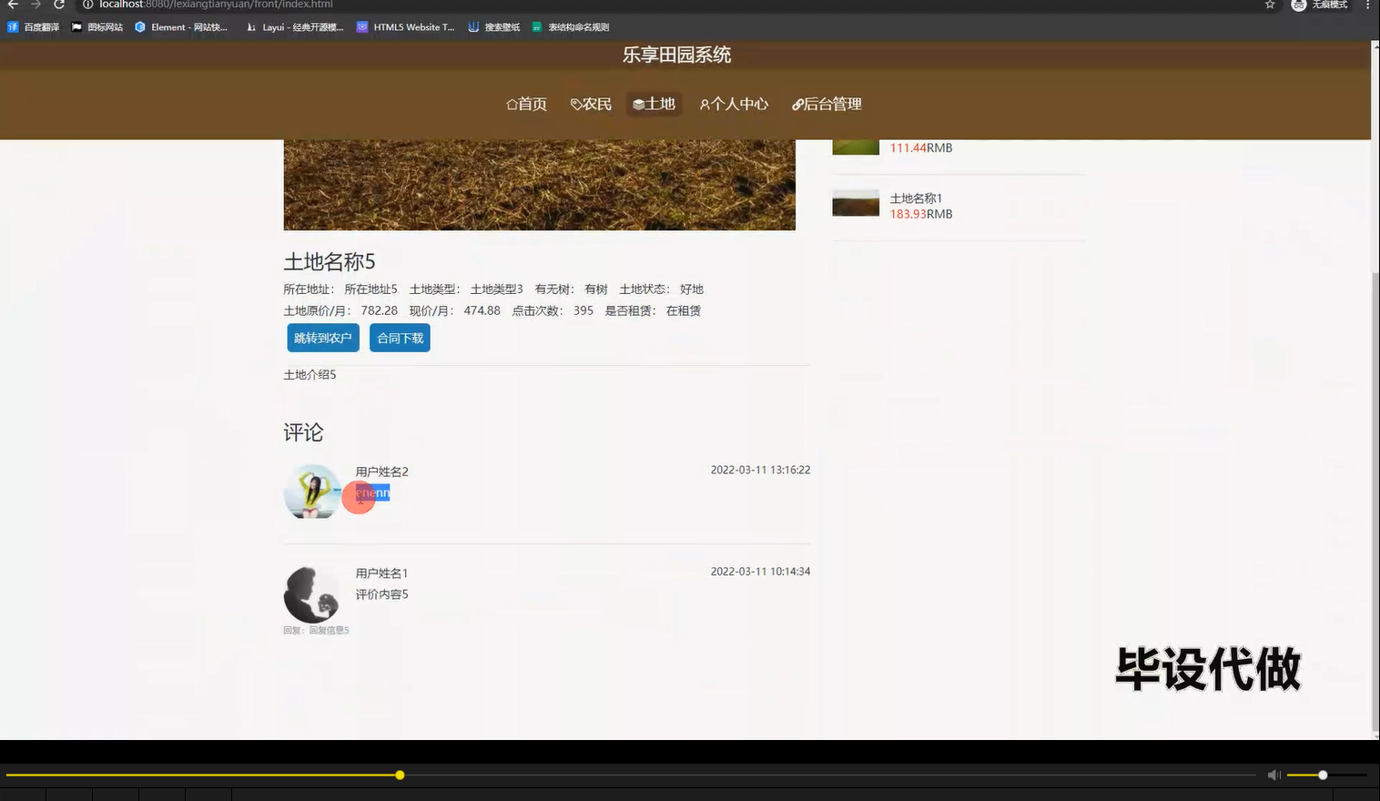Screen dimensions: 1380x801
Task: Select the home icon beside 首页
Action: coord(511,104)
